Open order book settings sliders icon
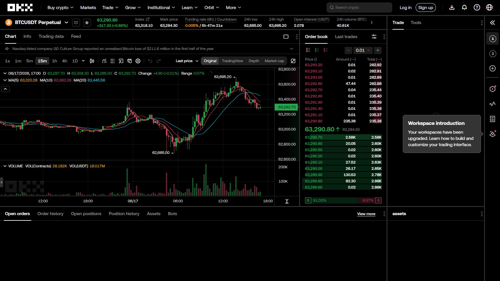Viewport: 500px width, 281px height. 374,37
